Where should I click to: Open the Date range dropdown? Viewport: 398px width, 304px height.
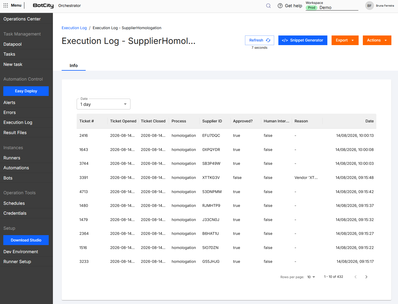click(x=103, y=104)
